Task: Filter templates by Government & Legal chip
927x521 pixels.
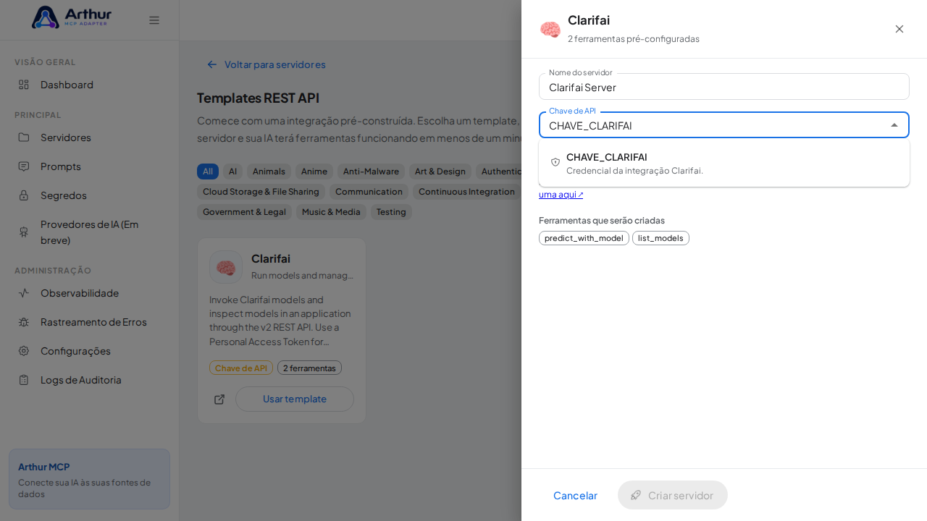Action: pos(244,212)
